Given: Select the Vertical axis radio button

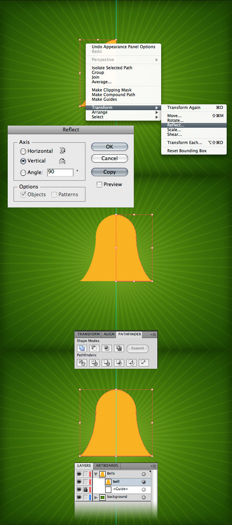Looking at the screenshot, I should [x=23, y=161].
